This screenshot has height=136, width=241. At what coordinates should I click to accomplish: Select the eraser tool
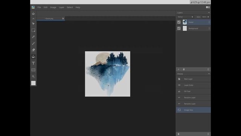pos(34,50)
